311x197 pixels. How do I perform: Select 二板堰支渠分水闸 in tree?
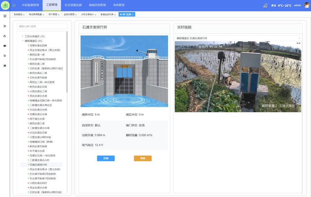tap(39, 128)
